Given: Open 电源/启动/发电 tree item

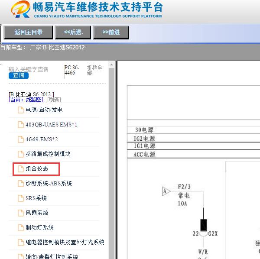Looking at the screenshot, I should click(x=44, y=110).
